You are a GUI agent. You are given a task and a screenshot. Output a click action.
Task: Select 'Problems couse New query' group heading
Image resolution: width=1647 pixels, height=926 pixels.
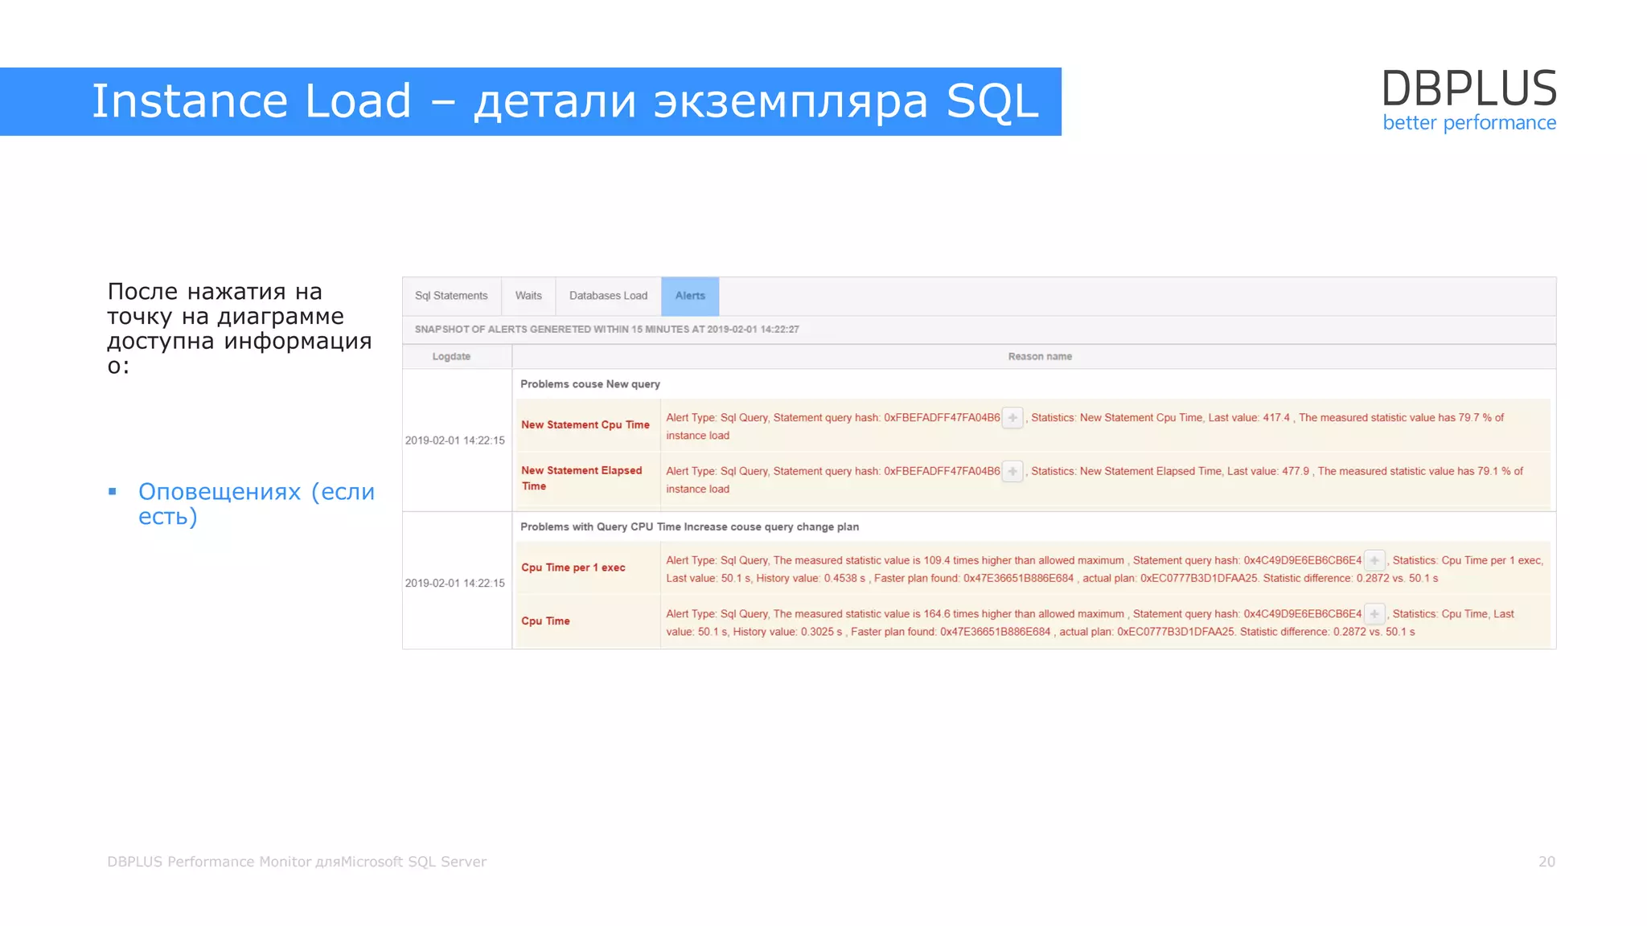(590, 384)
